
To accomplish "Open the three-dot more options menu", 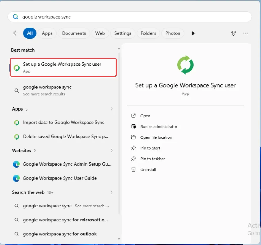I will pyautogui.click(x=245, y=33).
